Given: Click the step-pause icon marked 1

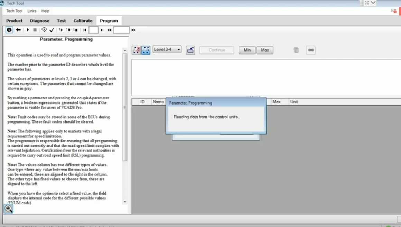Looking at the screenshot, I should 68,30.
